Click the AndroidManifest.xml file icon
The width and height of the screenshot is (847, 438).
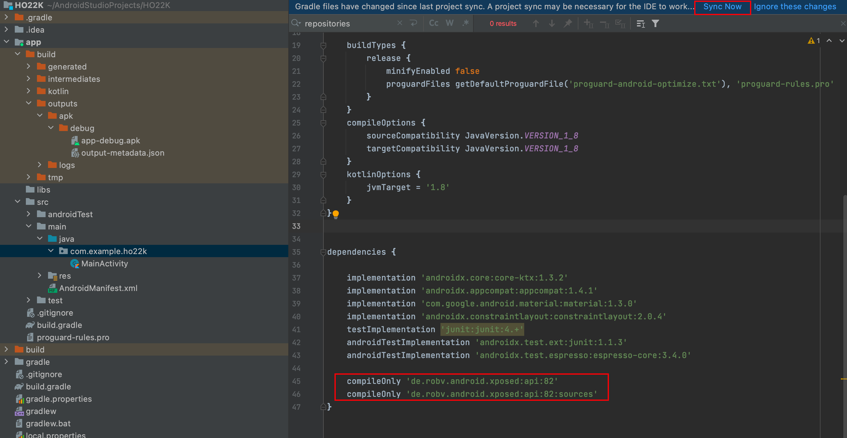53,288
